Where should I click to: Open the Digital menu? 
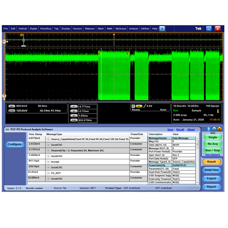point(33,29)
